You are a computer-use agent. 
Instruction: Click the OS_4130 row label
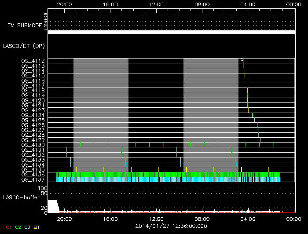[x=33, y=145]
